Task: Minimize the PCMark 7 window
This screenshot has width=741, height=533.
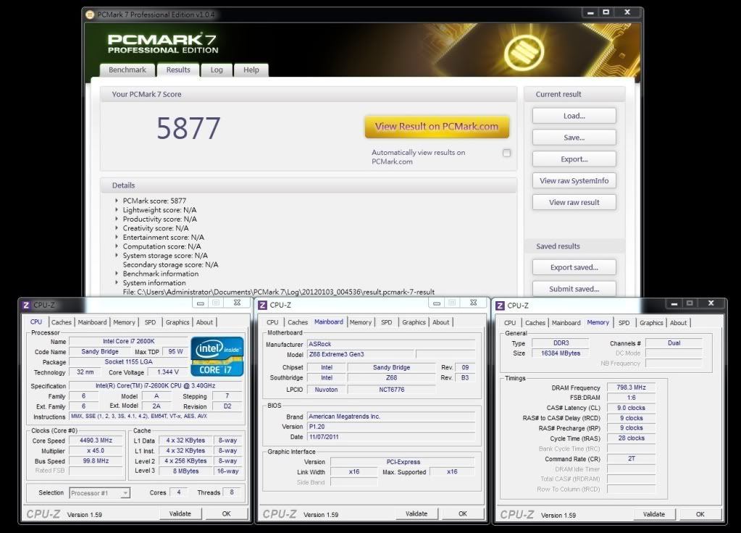Action: tap(590, 13)
